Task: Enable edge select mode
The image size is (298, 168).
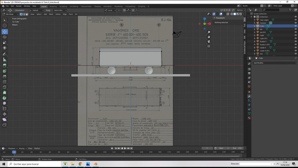Action: coord(24,14)
